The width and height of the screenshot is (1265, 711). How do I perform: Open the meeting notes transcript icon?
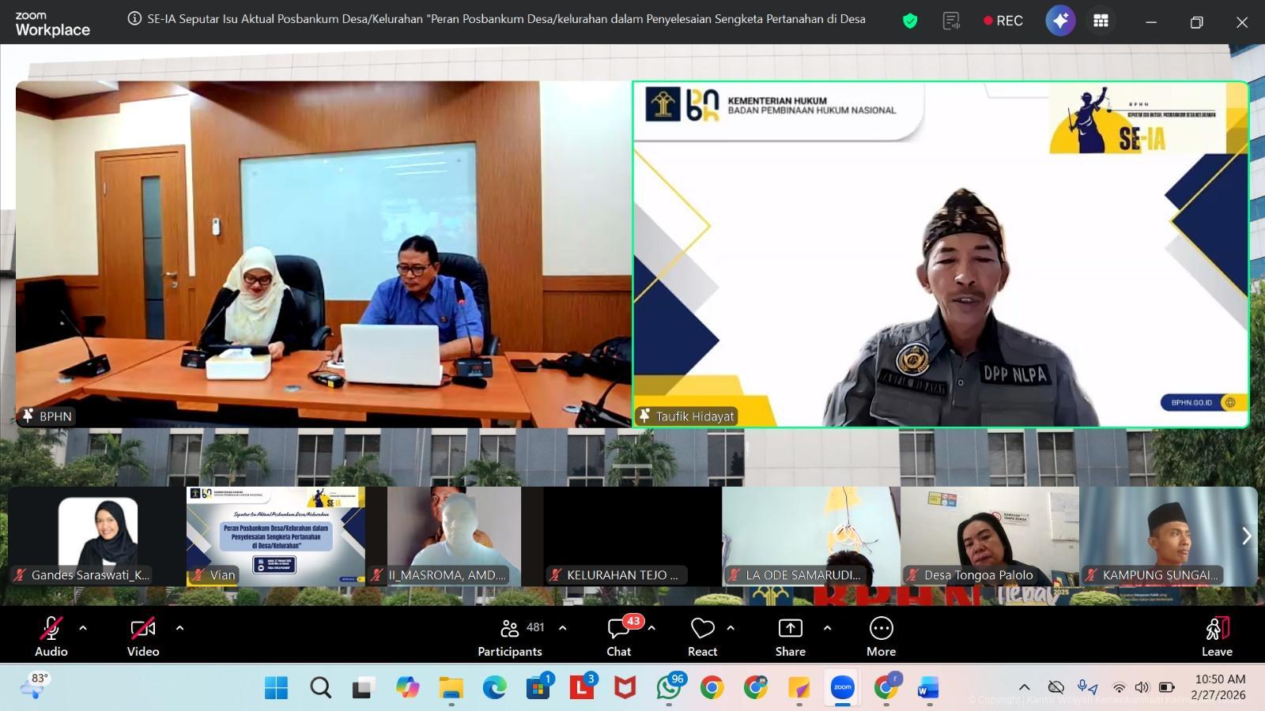(951, 21)
